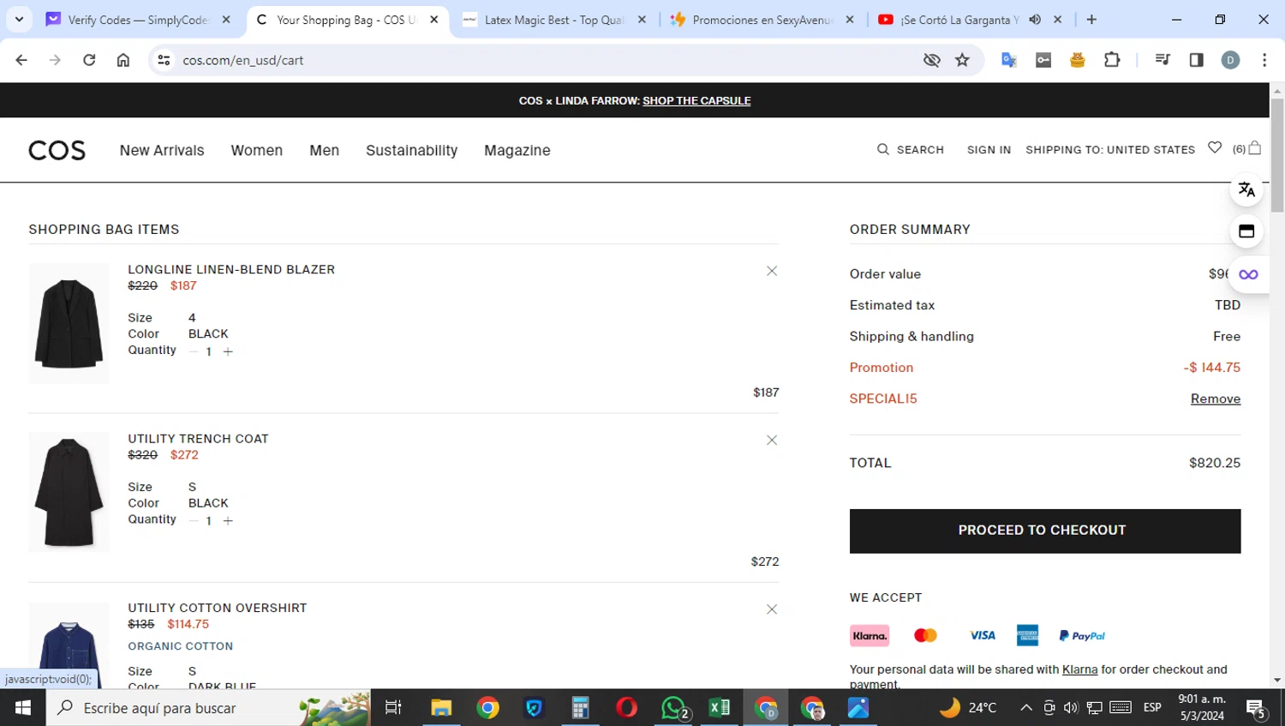Image resolution: width=1285 pixels, height=726 pixels.
Task: Remove the SPECIAL15 promo code
Action: coord(1216,399)
